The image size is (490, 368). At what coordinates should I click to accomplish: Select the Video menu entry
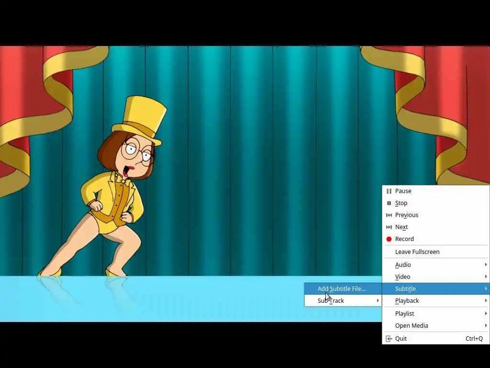(x=435, y=276)
